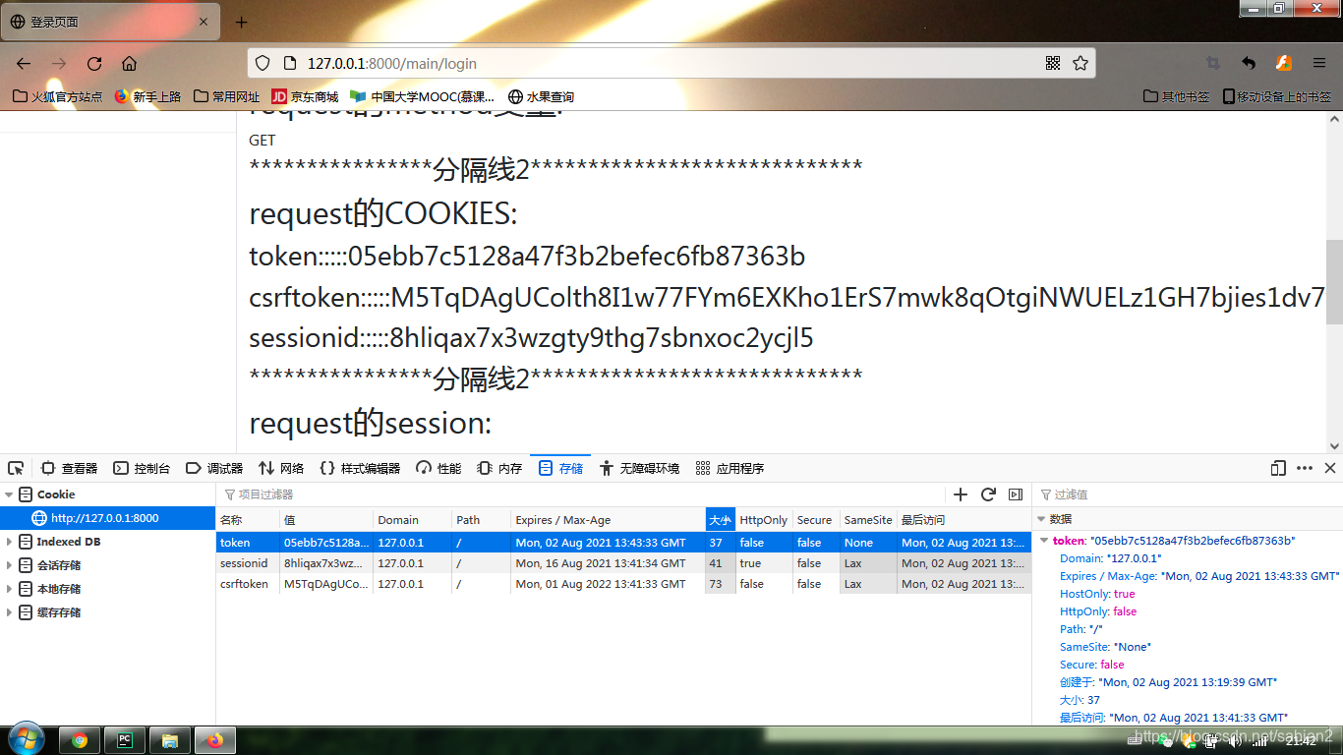Sort by the 最后访问 column header
This screenshot has width=1343, height=755.
[963, 520]
